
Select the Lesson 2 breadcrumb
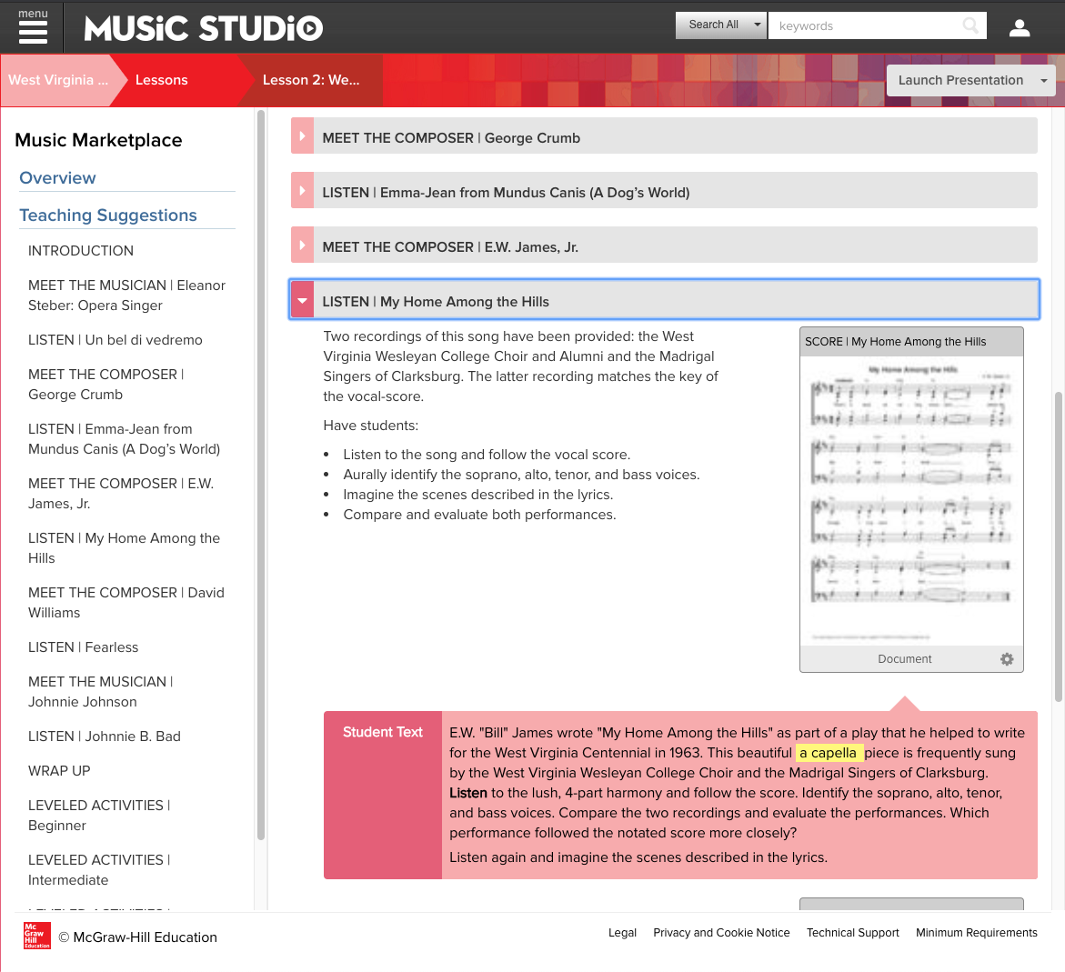pos(311,80)
